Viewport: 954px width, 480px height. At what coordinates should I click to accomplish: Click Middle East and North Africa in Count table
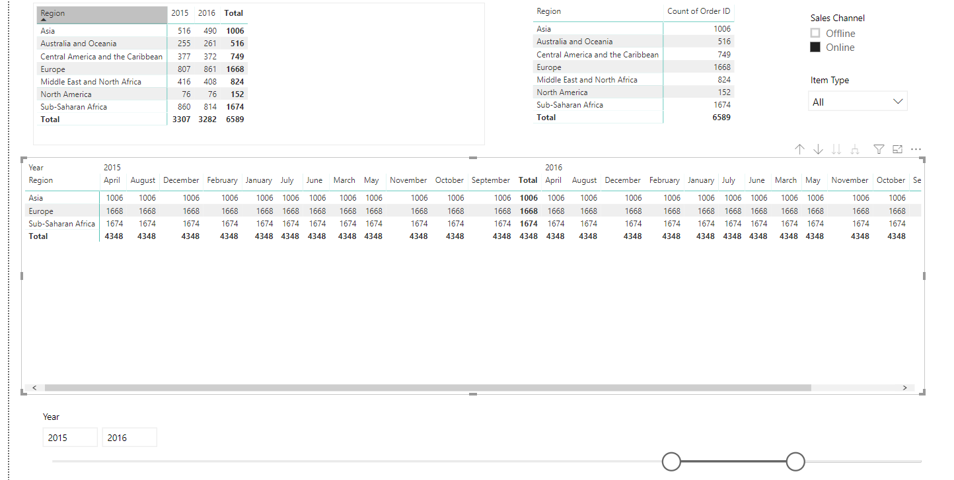tap(587, 80)
